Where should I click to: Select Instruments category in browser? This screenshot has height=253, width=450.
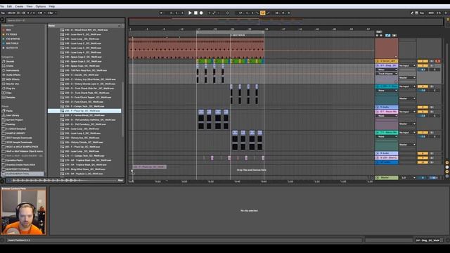[x=13, y=70]
